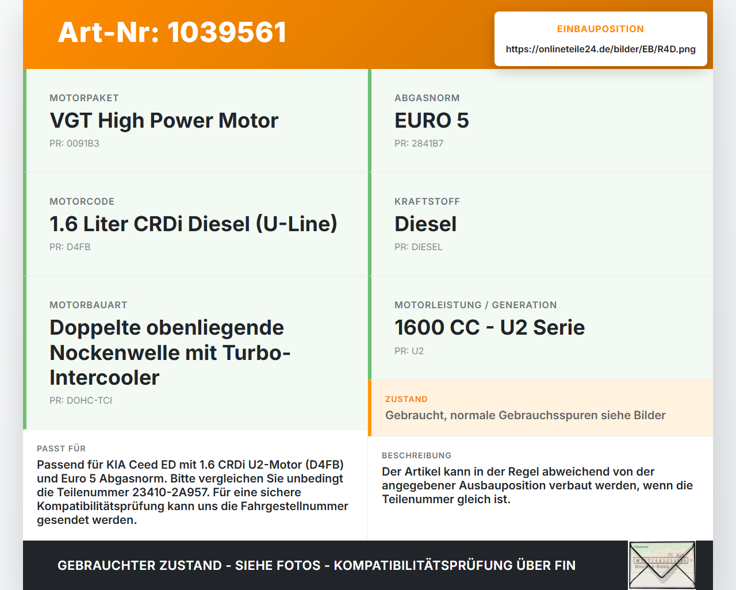736x590 pixels.
Task: Click the envelope thumbnail in the footer
Action: pos(662,565)
